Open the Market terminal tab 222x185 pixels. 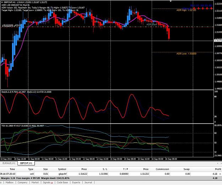(35, 183)
